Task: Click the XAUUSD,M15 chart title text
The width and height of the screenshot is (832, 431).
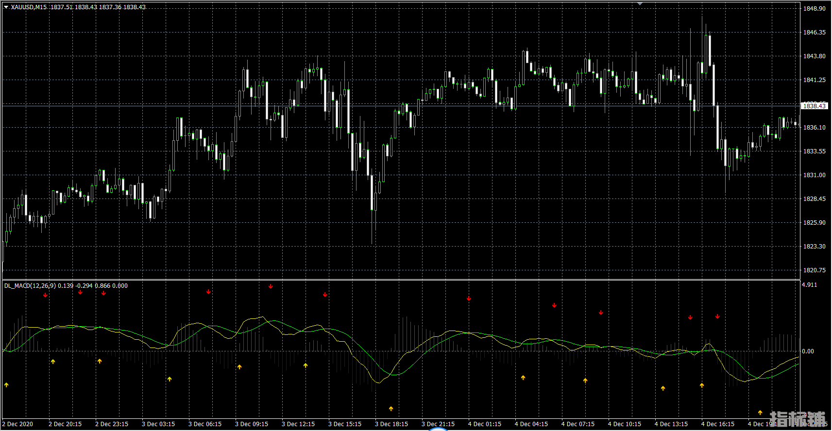Action: (29, 7)
